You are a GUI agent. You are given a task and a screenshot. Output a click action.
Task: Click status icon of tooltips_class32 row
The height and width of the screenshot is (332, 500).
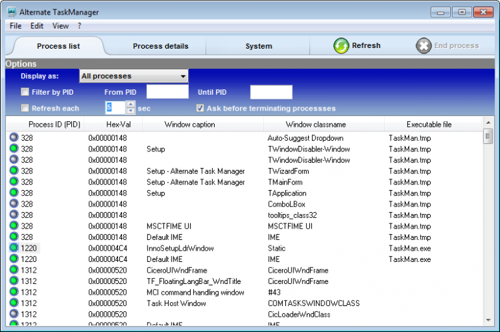[x=14, y=215]
